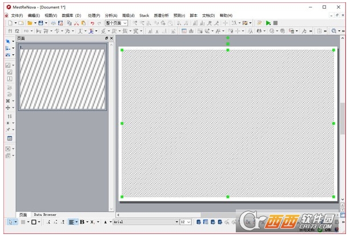The image size is (350, 238).
Task: Click the table icon in left sidebar
Action: pyautogui.click(x=10, y=138)
